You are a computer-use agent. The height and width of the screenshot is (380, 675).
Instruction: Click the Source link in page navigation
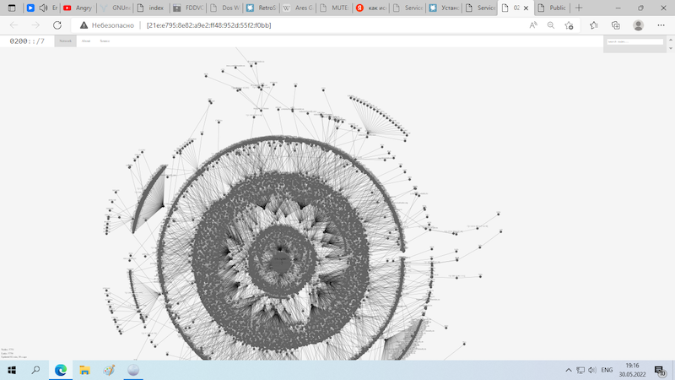point(105,41)
